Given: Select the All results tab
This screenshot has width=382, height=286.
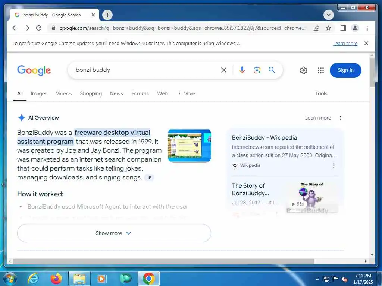Looking at the screenshot, I should (20, 93).
